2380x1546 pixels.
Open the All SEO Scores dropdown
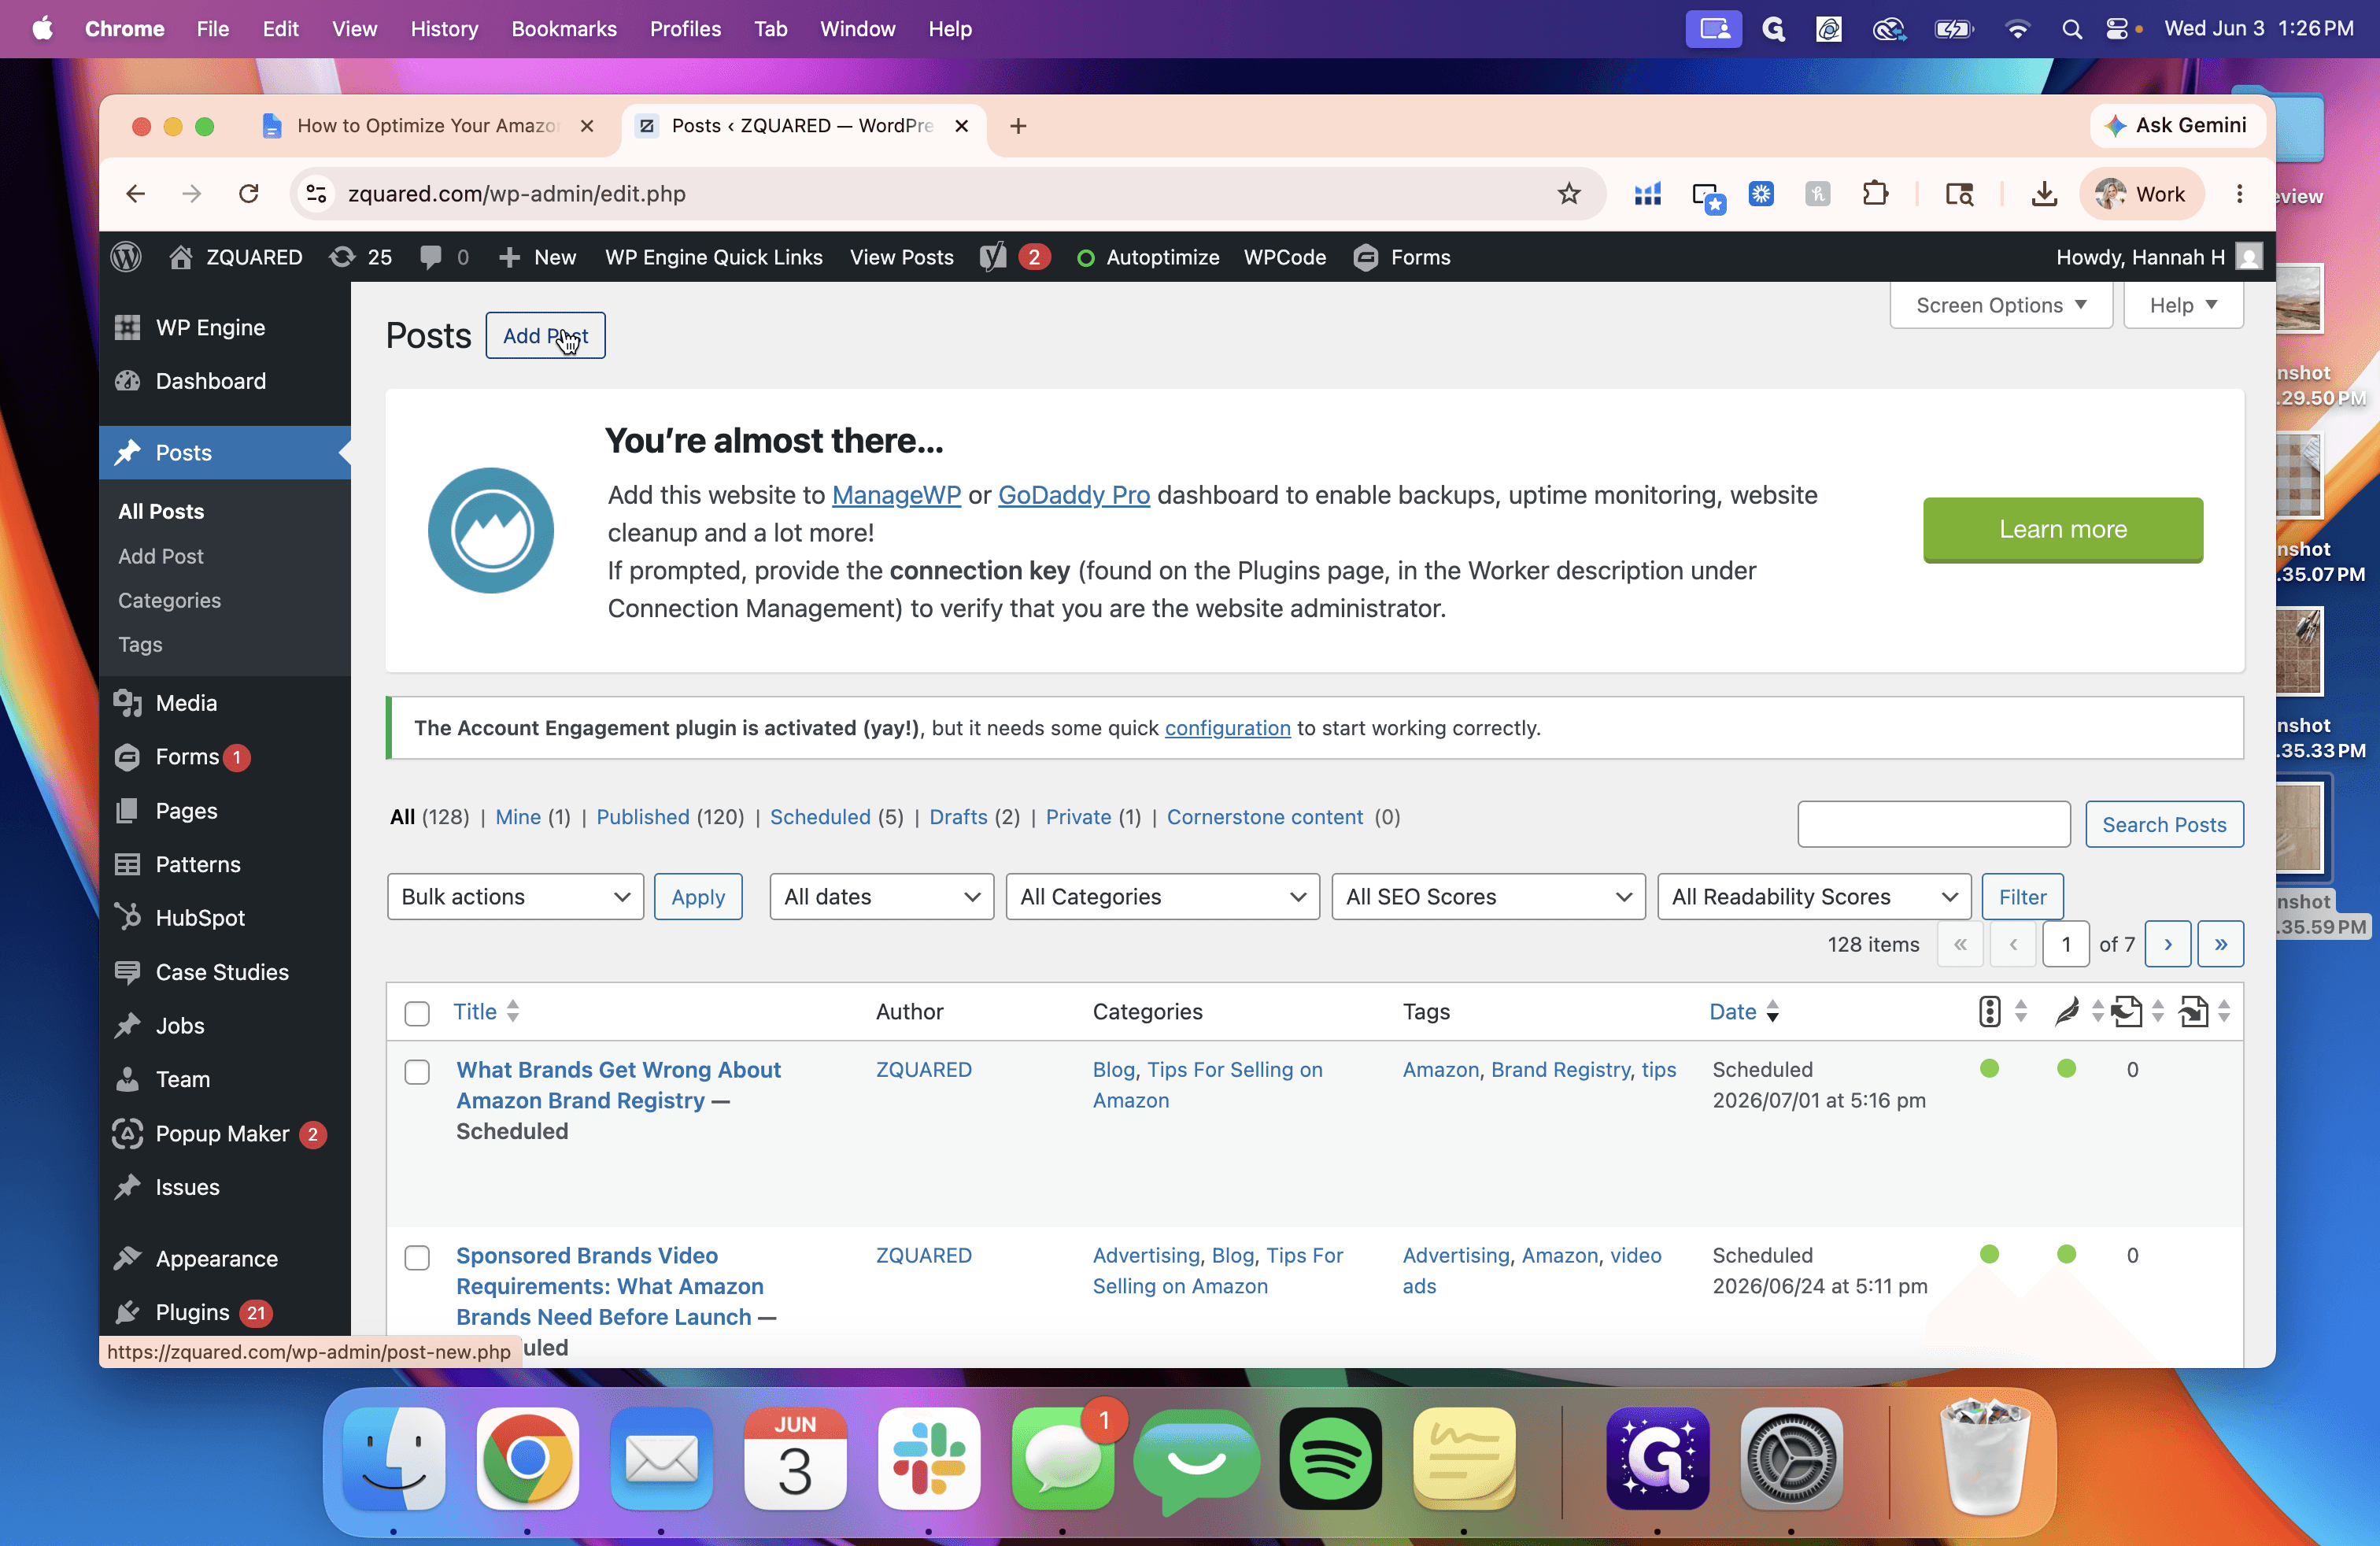1488,896
